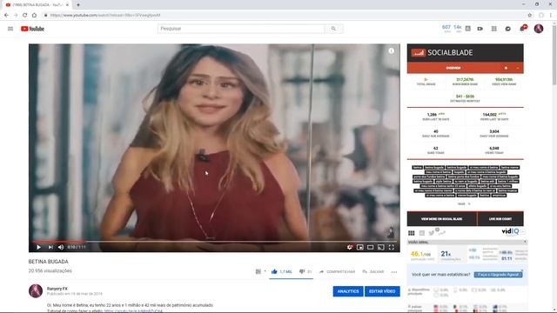This screenshot has width=557, height=313.
Task: Switch to theater mode
Action: click(x=370, y=247)
